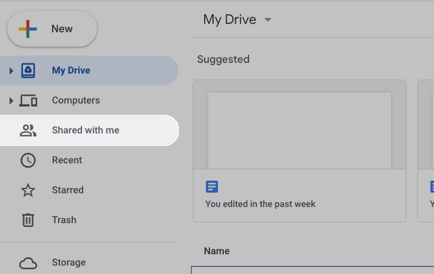This screenshot has height=274, width=434.
Task: Click the Recent clock icon
Action: (28, 160)
